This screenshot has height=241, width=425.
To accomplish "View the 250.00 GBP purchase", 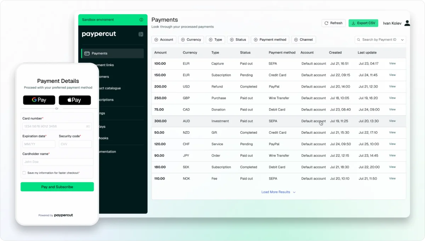I will click(x=392, y=98).
